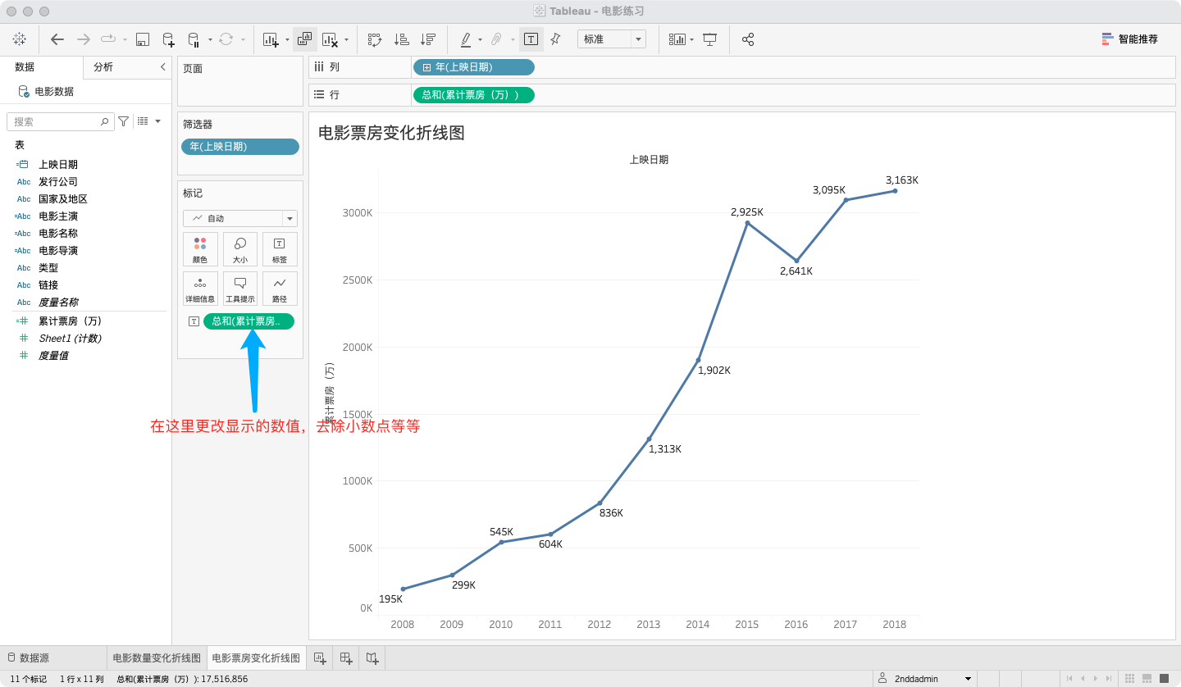1181x687 pixels.
Task: Click 年(上映日期) pill on columns shelf
Action: pyautogui.click(x=474, y=67)
